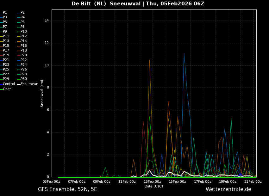269x196 pixels.
Task: Click the 05Feb 00z x-axis tick label
Action: pyautogui.click(x=51, y=182)
